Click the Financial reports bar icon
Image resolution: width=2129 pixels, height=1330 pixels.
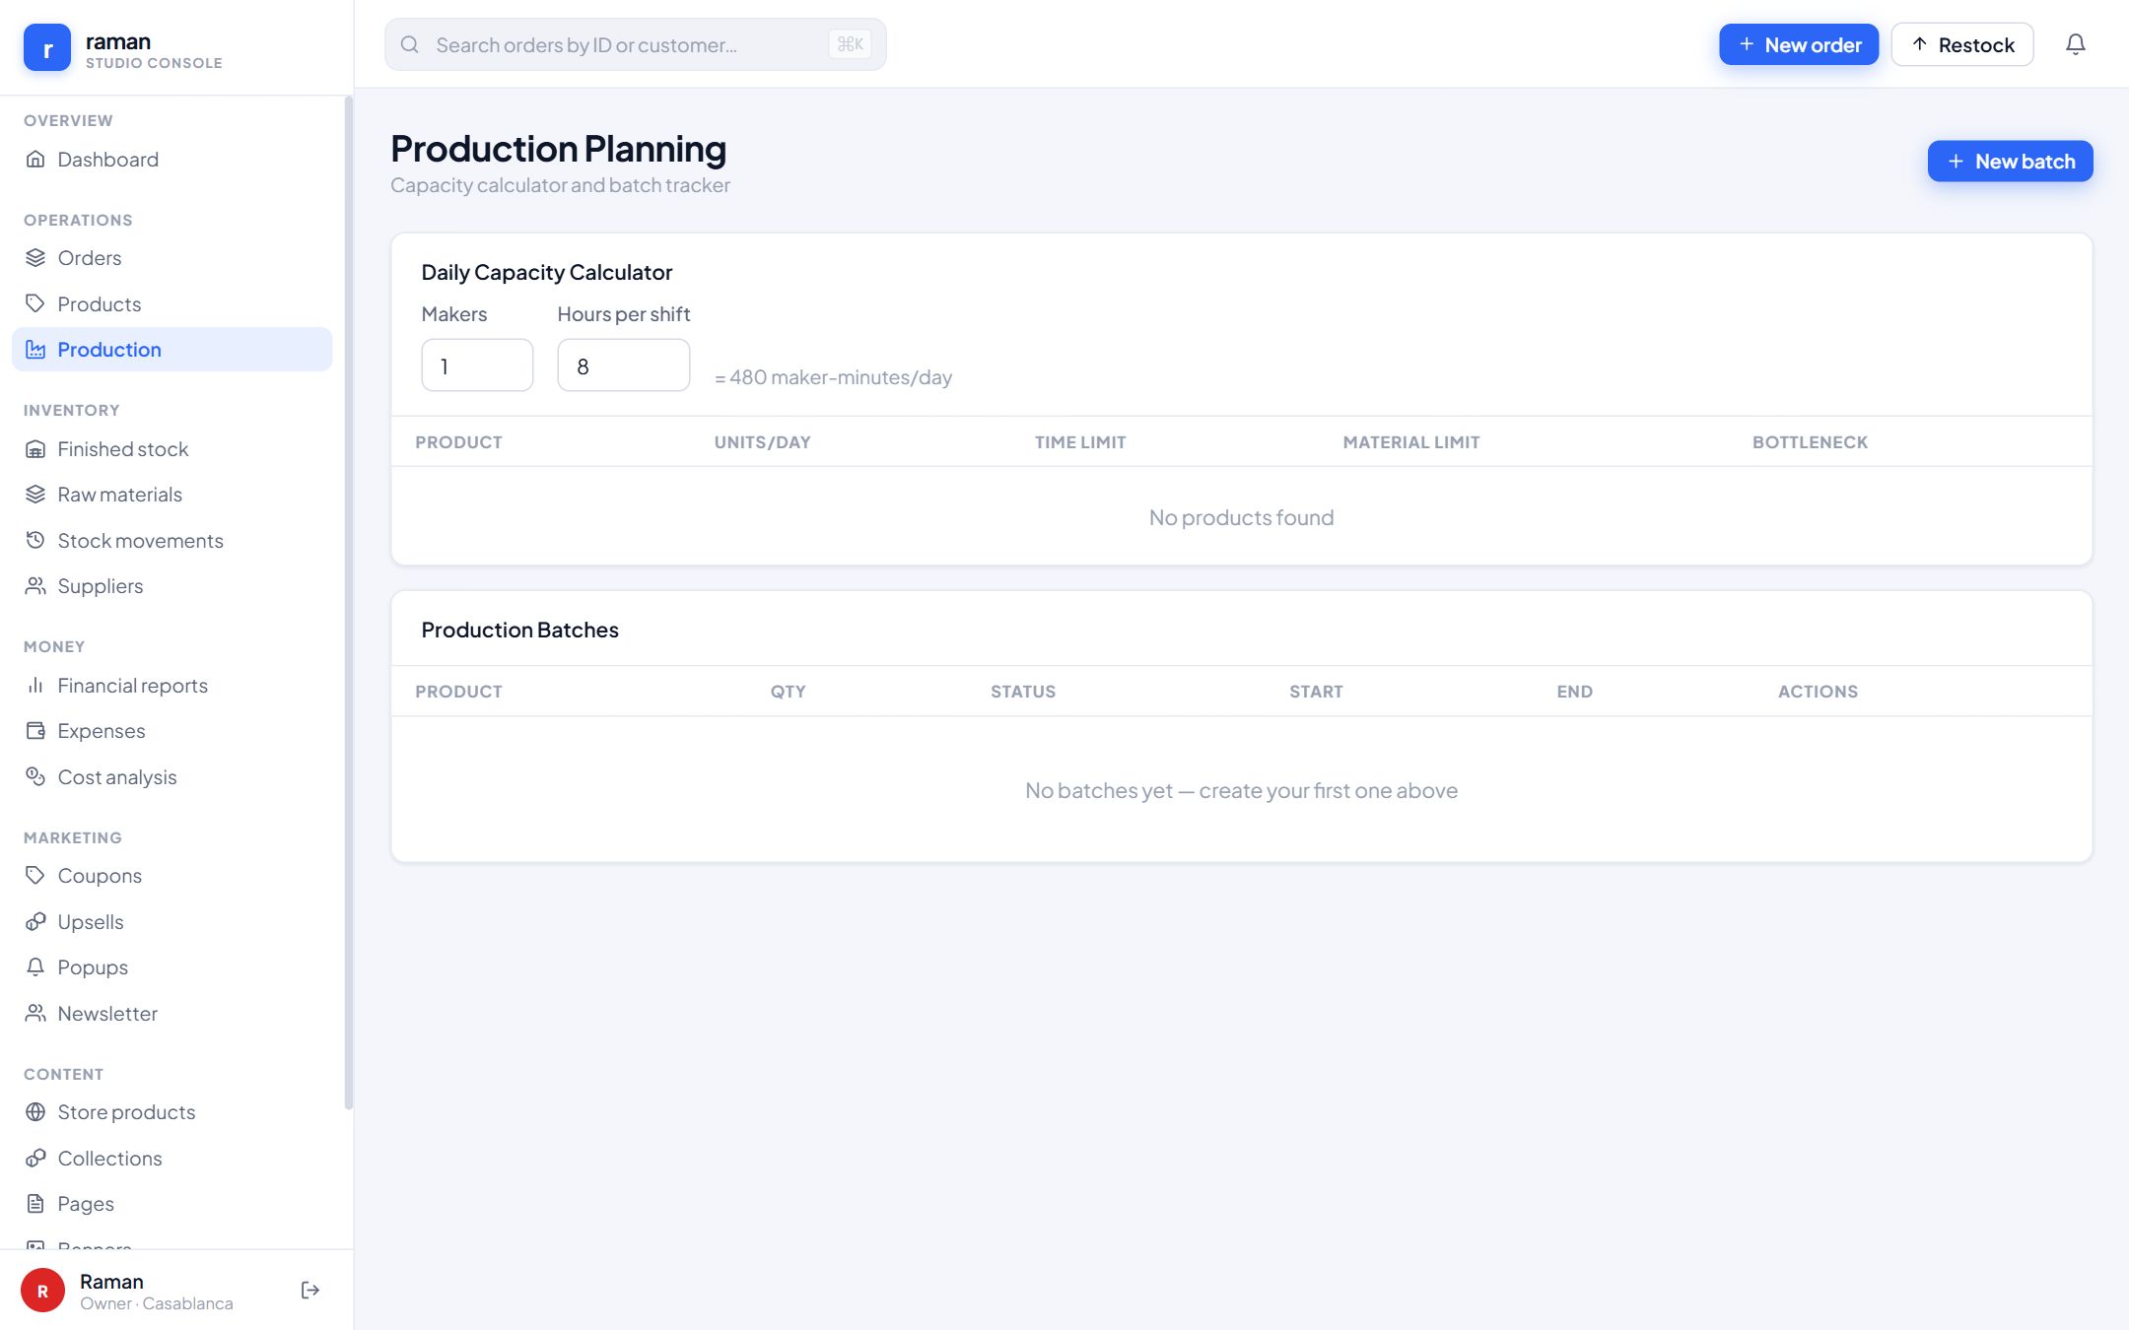tap(35, 686)
